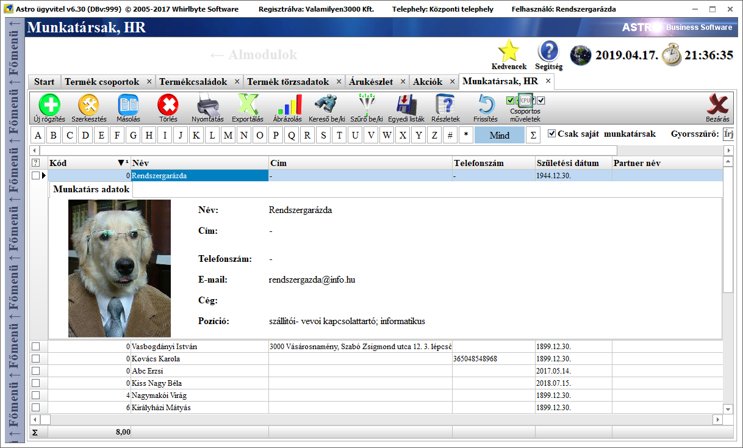This screenshot has width=743, height=448.
Task: Sort by the Név column header
Action: coord(200,163)
